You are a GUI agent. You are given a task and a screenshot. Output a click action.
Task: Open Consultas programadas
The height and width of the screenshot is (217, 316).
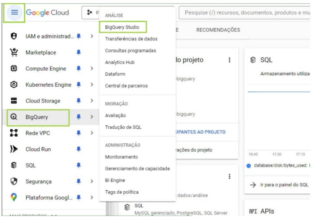130,50
